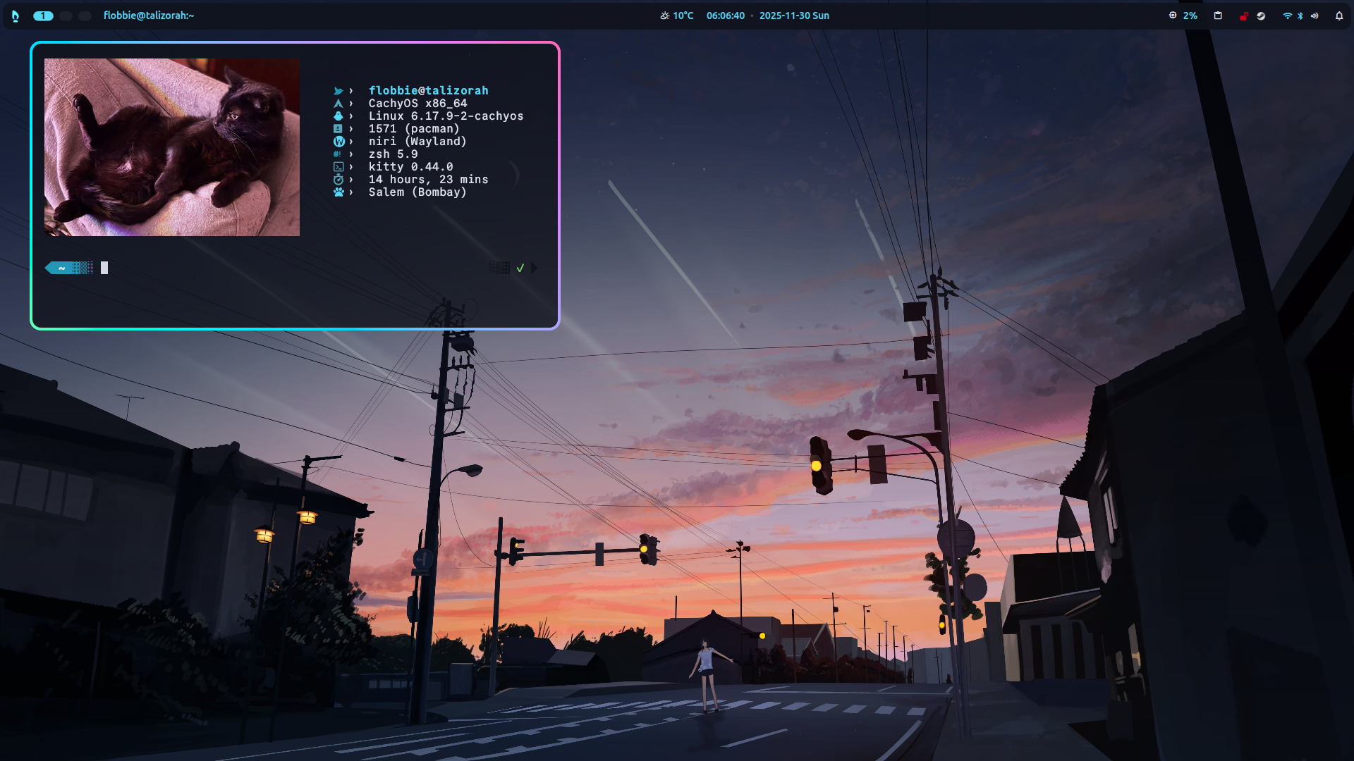Click the terminal prompt cursor block
The image size is (1354, 761).
click(x=104, y=268)
